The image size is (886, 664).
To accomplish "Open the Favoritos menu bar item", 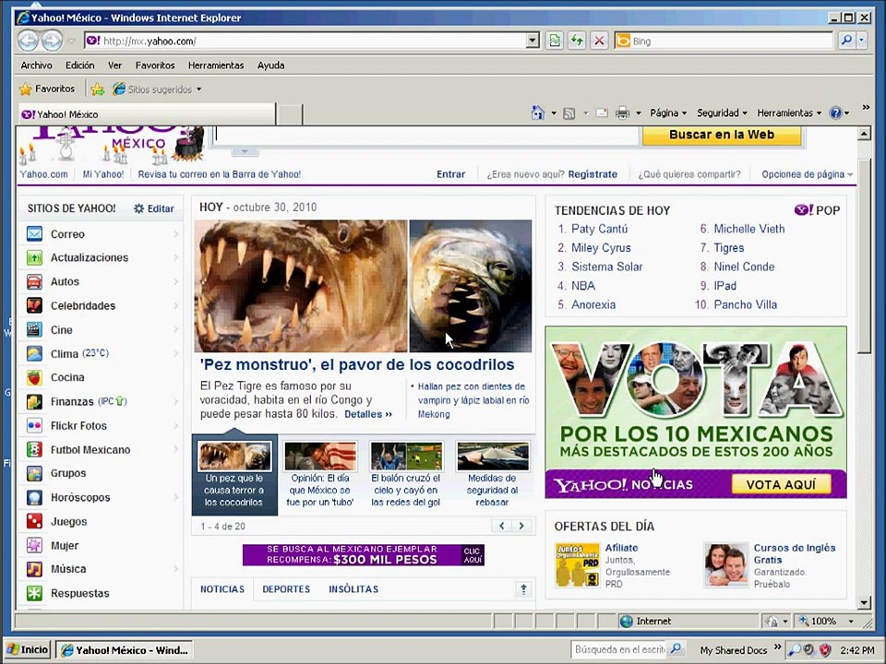I will coord(155,65).
